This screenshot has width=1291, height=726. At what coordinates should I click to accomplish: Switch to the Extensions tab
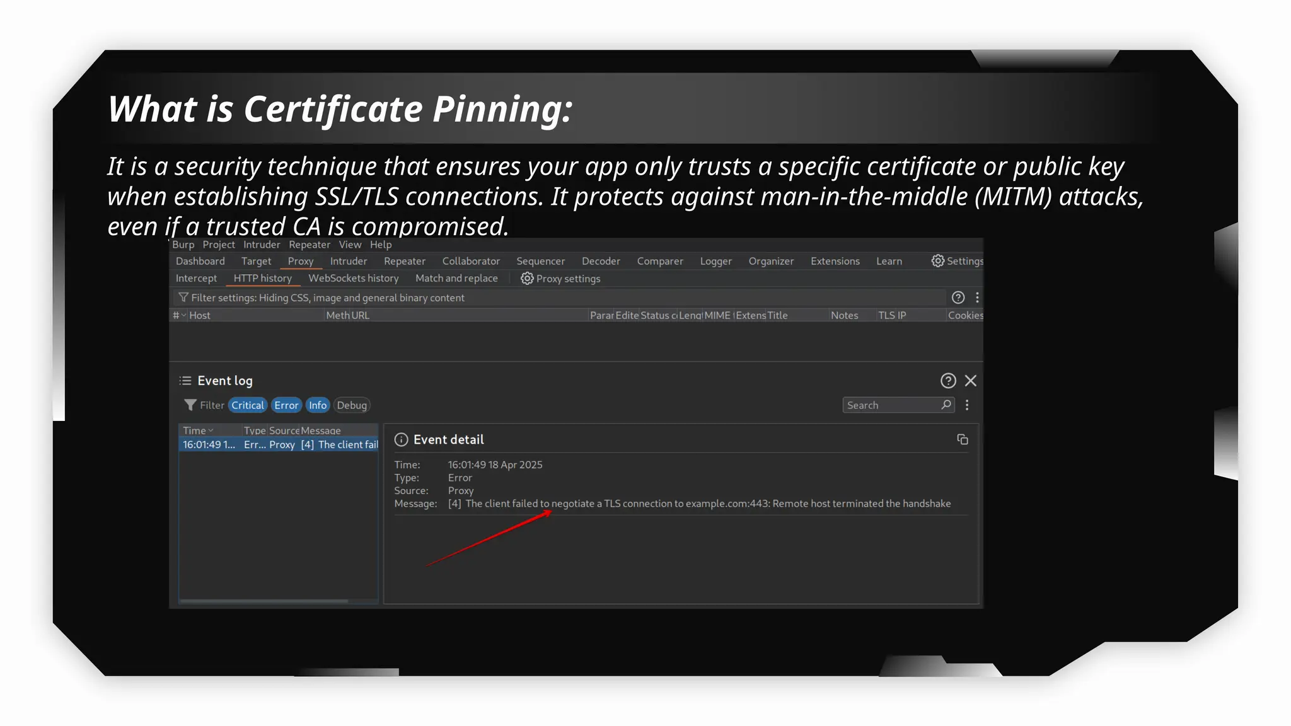(x=835, y=261)
